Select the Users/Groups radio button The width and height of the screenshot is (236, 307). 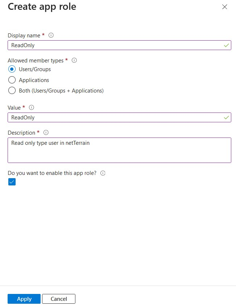click(12, 69)
